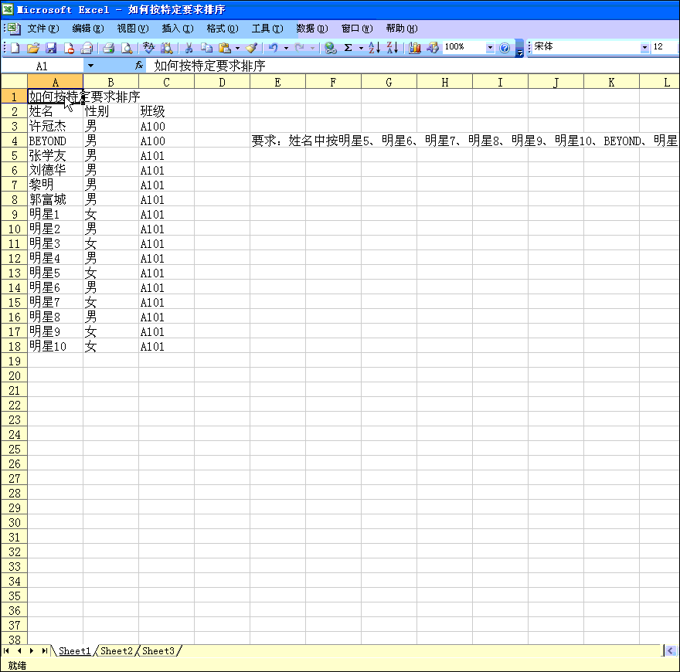Click the AutoSum sigma icon
Screen dimensions: 680x672
pos(348,48)
